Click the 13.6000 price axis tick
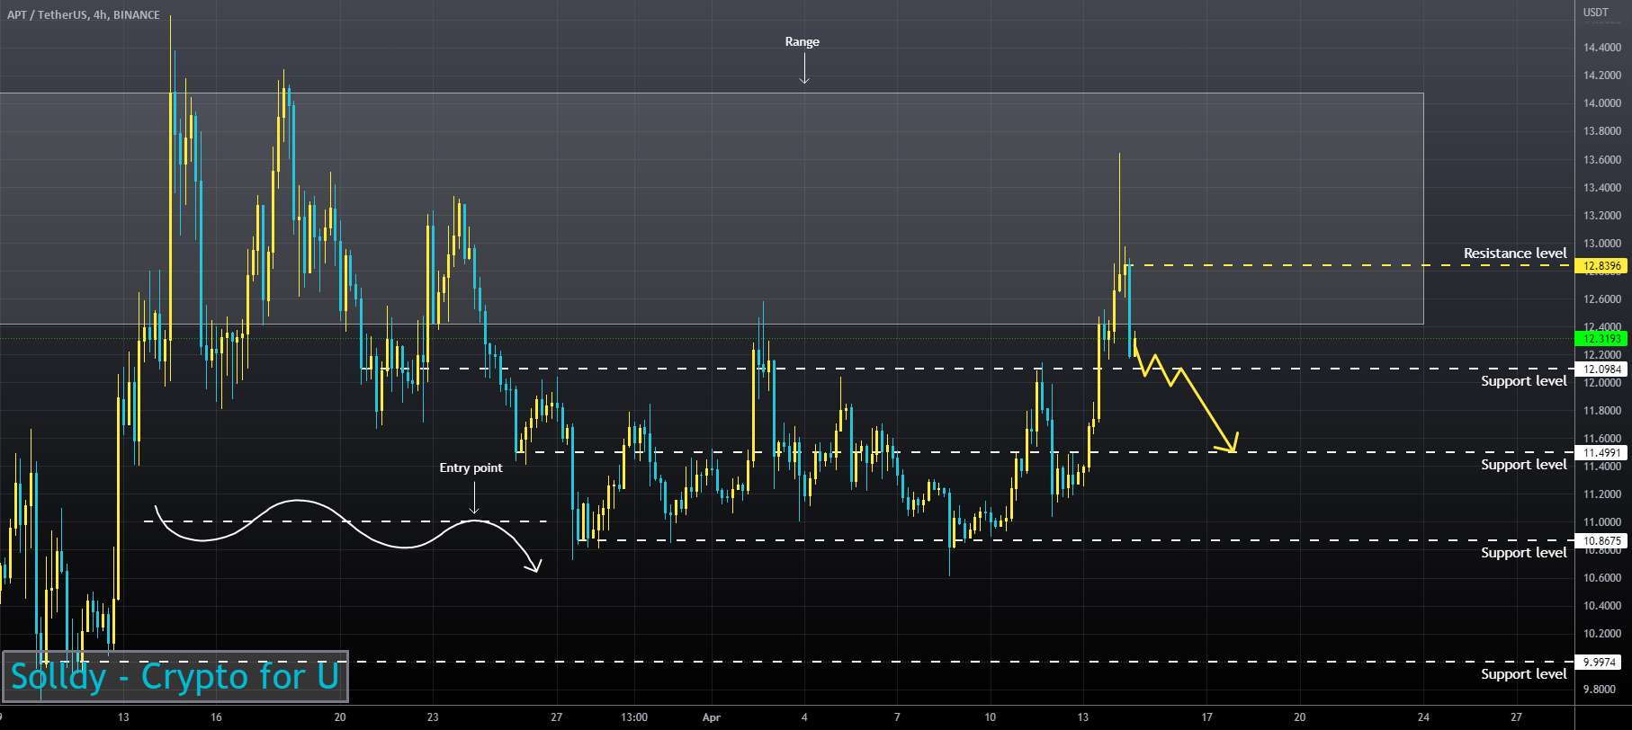The width and height of the screenshot is (1632, 730). [x=1602, y=160]
